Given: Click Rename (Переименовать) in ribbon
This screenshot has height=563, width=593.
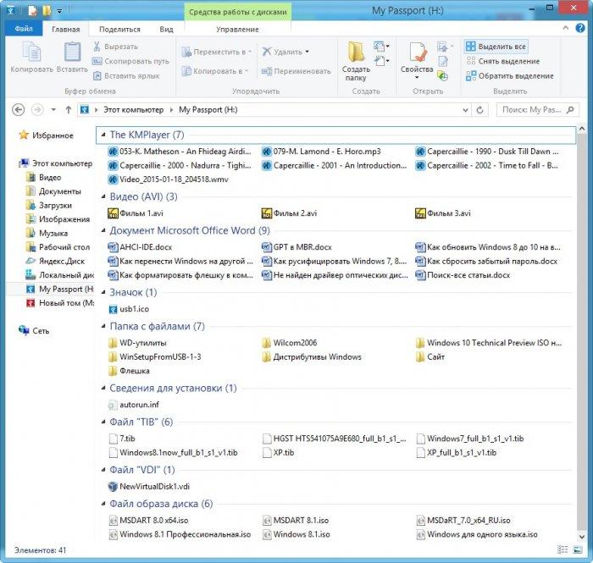Looking at the screenshot, I should tap(296, 70).
